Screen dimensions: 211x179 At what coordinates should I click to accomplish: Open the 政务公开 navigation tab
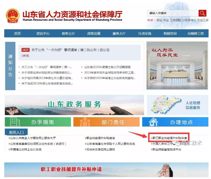68,33
